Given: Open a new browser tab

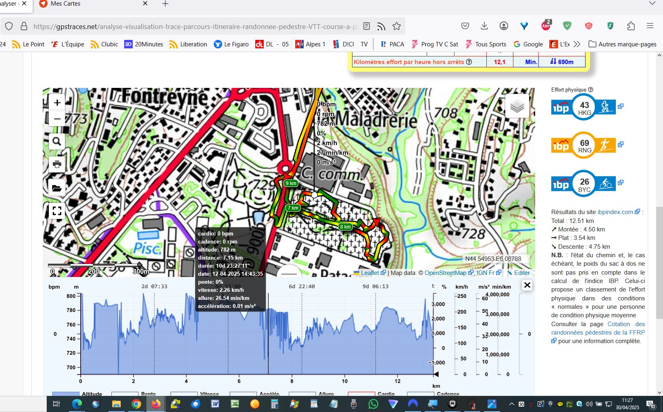Looking at the screenshot, I should pyautogui.click(x=165, y=4).
